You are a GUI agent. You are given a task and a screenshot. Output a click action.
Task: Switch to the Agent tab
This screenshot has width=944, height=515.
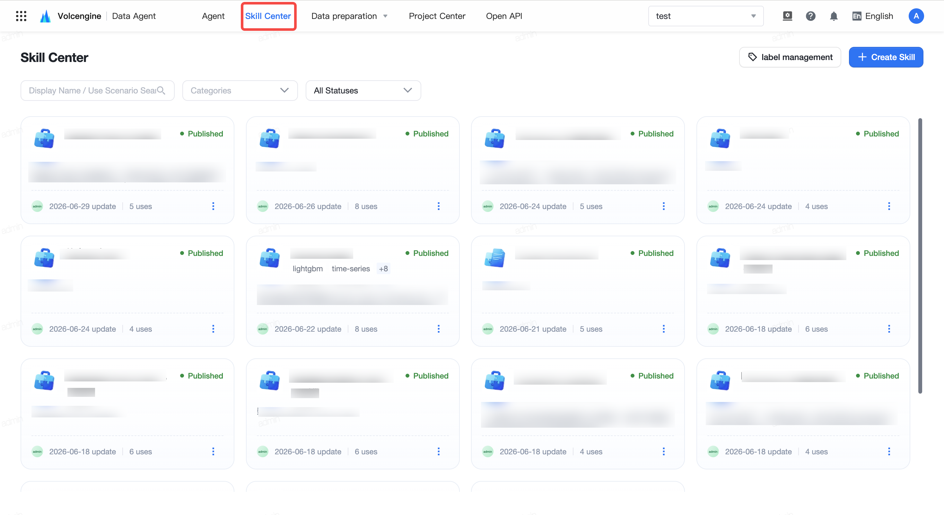pyautogui.click(x=213, y=16)
